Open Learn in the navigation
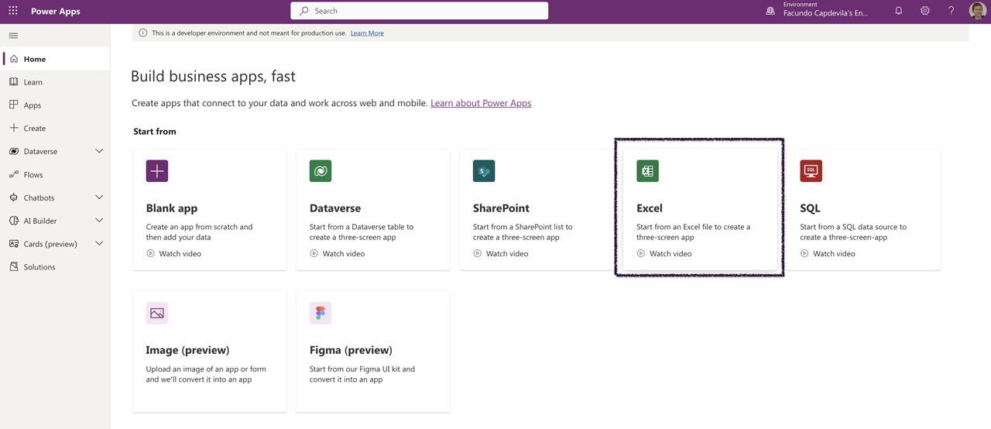This screenshot has height=429, width=991. [x=56, y=82]
